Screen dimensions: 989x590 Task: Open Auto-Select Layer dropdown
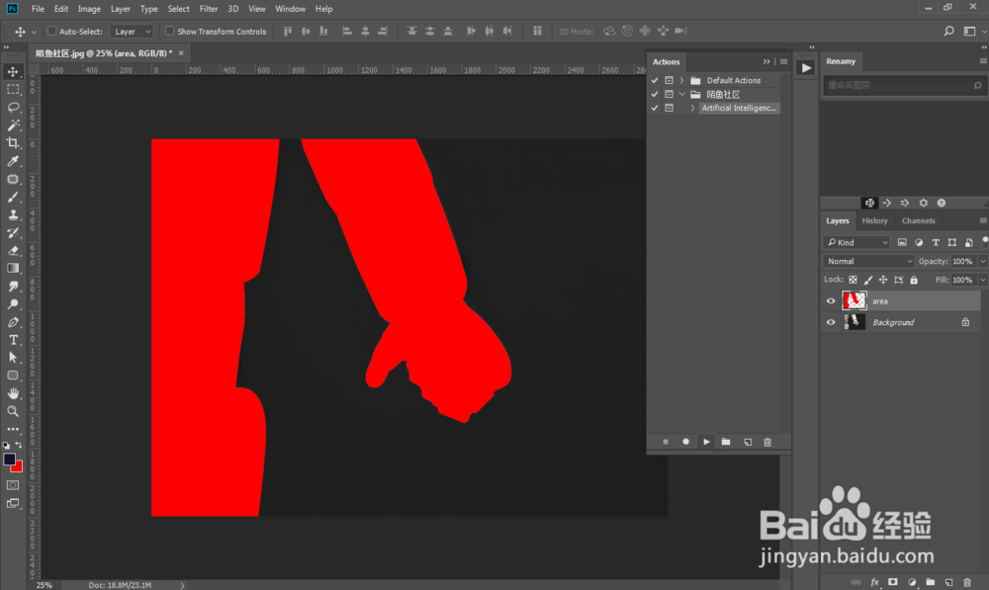[x=132, y=32]
